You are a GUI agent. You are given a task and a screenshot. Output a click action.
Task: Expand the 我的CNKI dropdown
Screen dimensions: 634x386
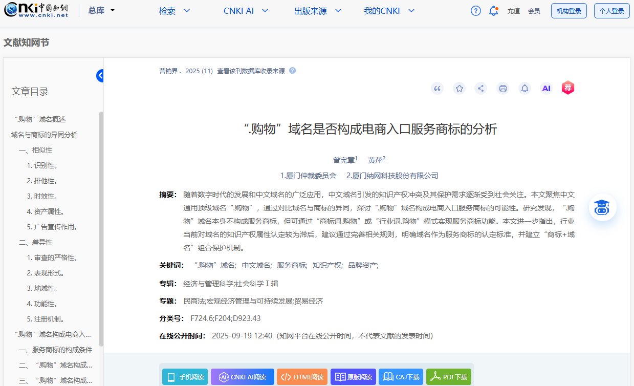(x=389, y=10)
